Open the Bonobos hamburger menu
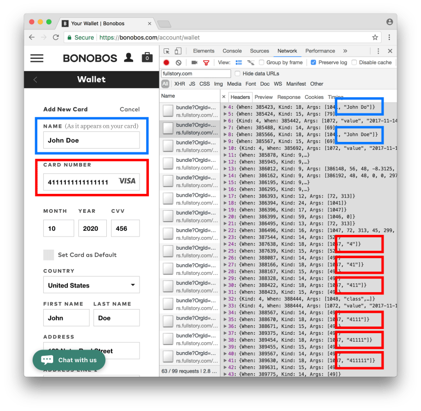Viewport: 421px width, 411px height. coord(37,58)
